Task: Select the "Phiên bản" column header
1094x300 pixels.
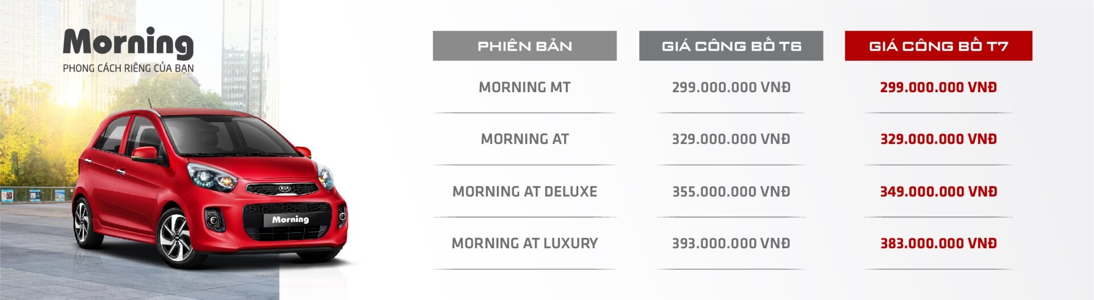Action: click(x=524, y=46)
